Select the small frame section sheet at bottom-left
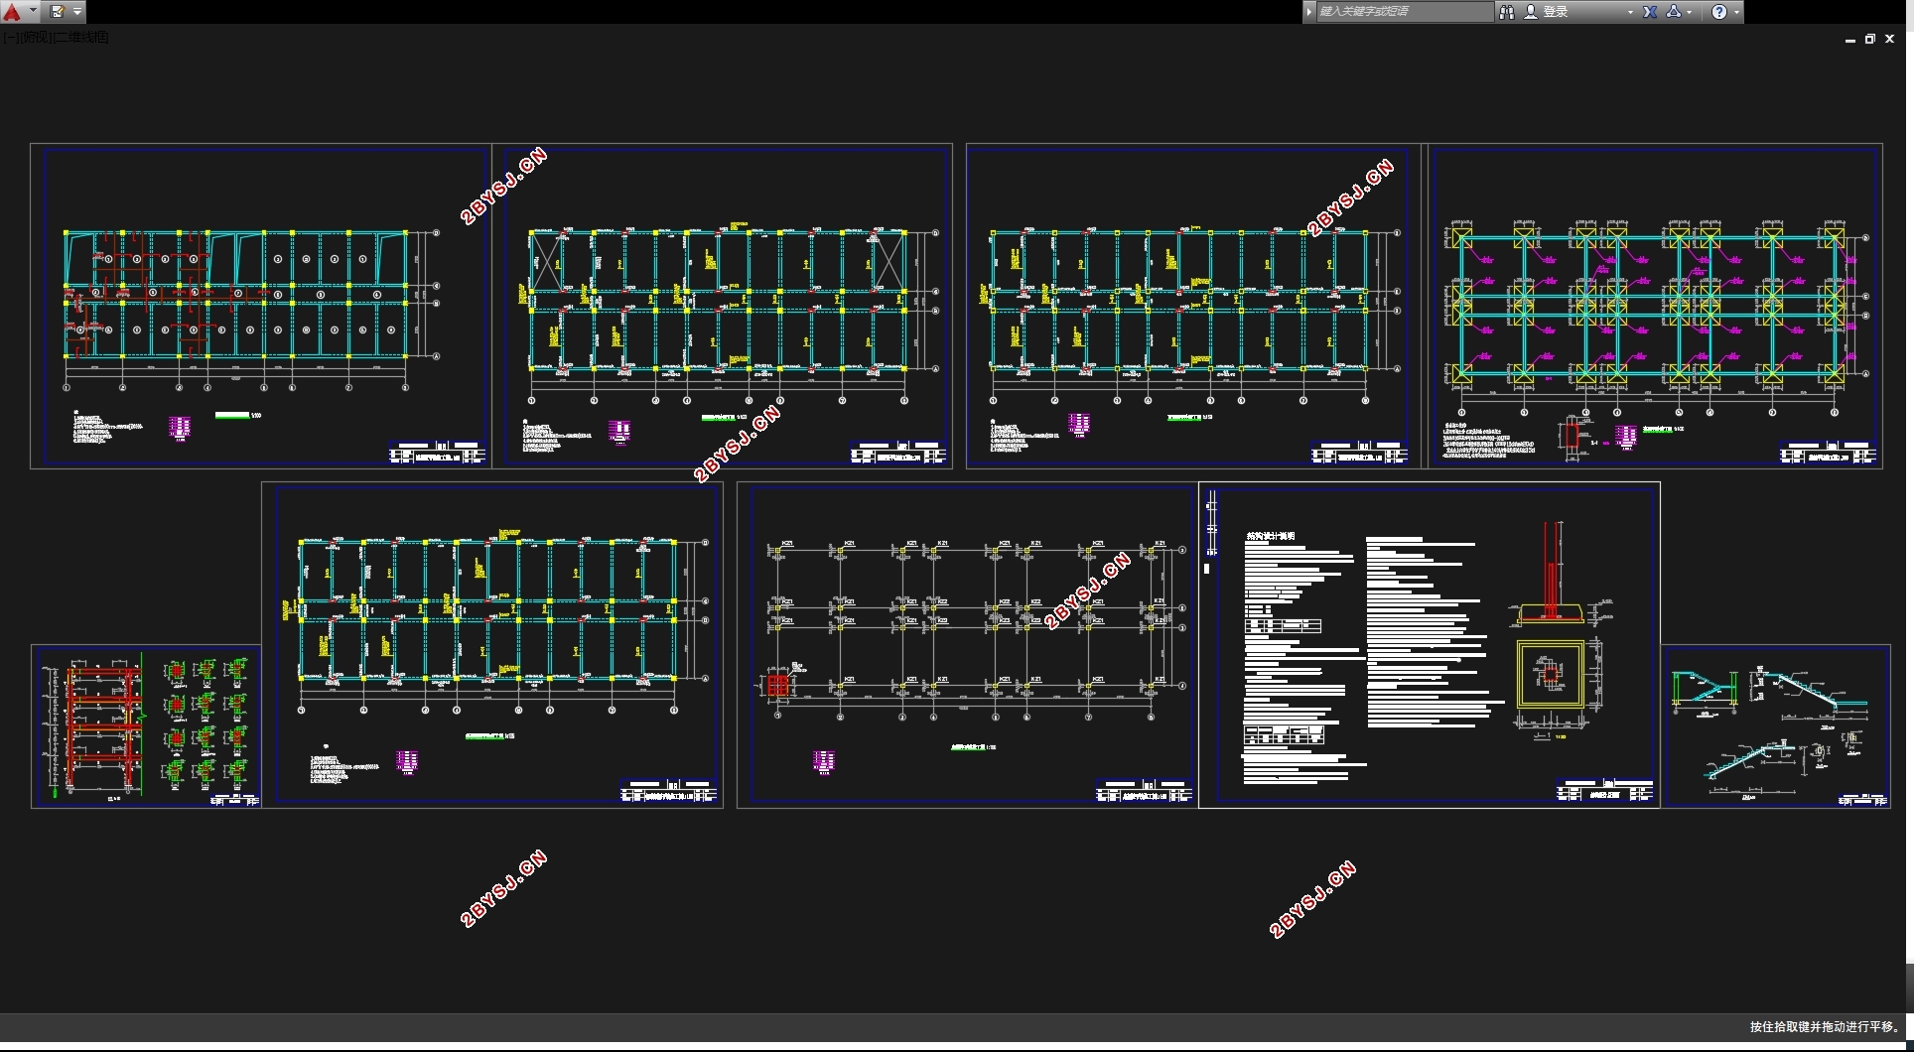The image size is (1914, 1052). [x=146, y=726]
